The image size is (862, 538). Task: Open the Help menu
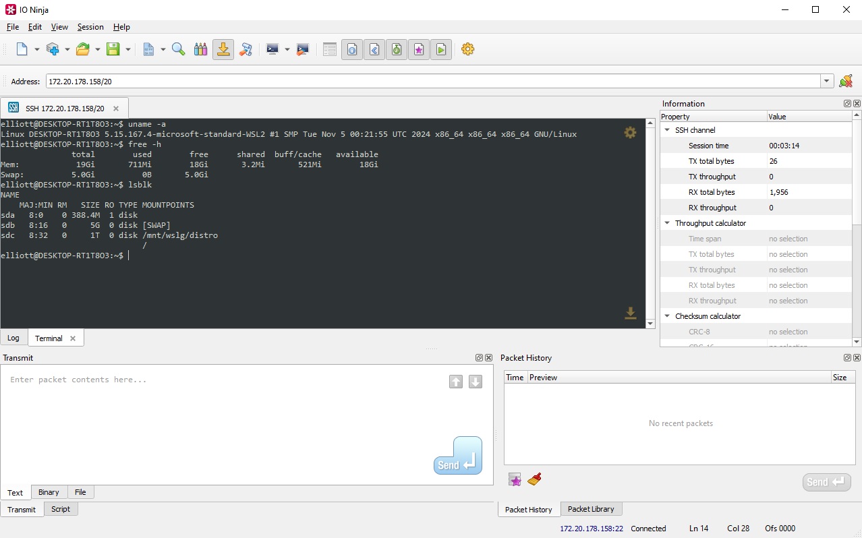coord(121,27)
